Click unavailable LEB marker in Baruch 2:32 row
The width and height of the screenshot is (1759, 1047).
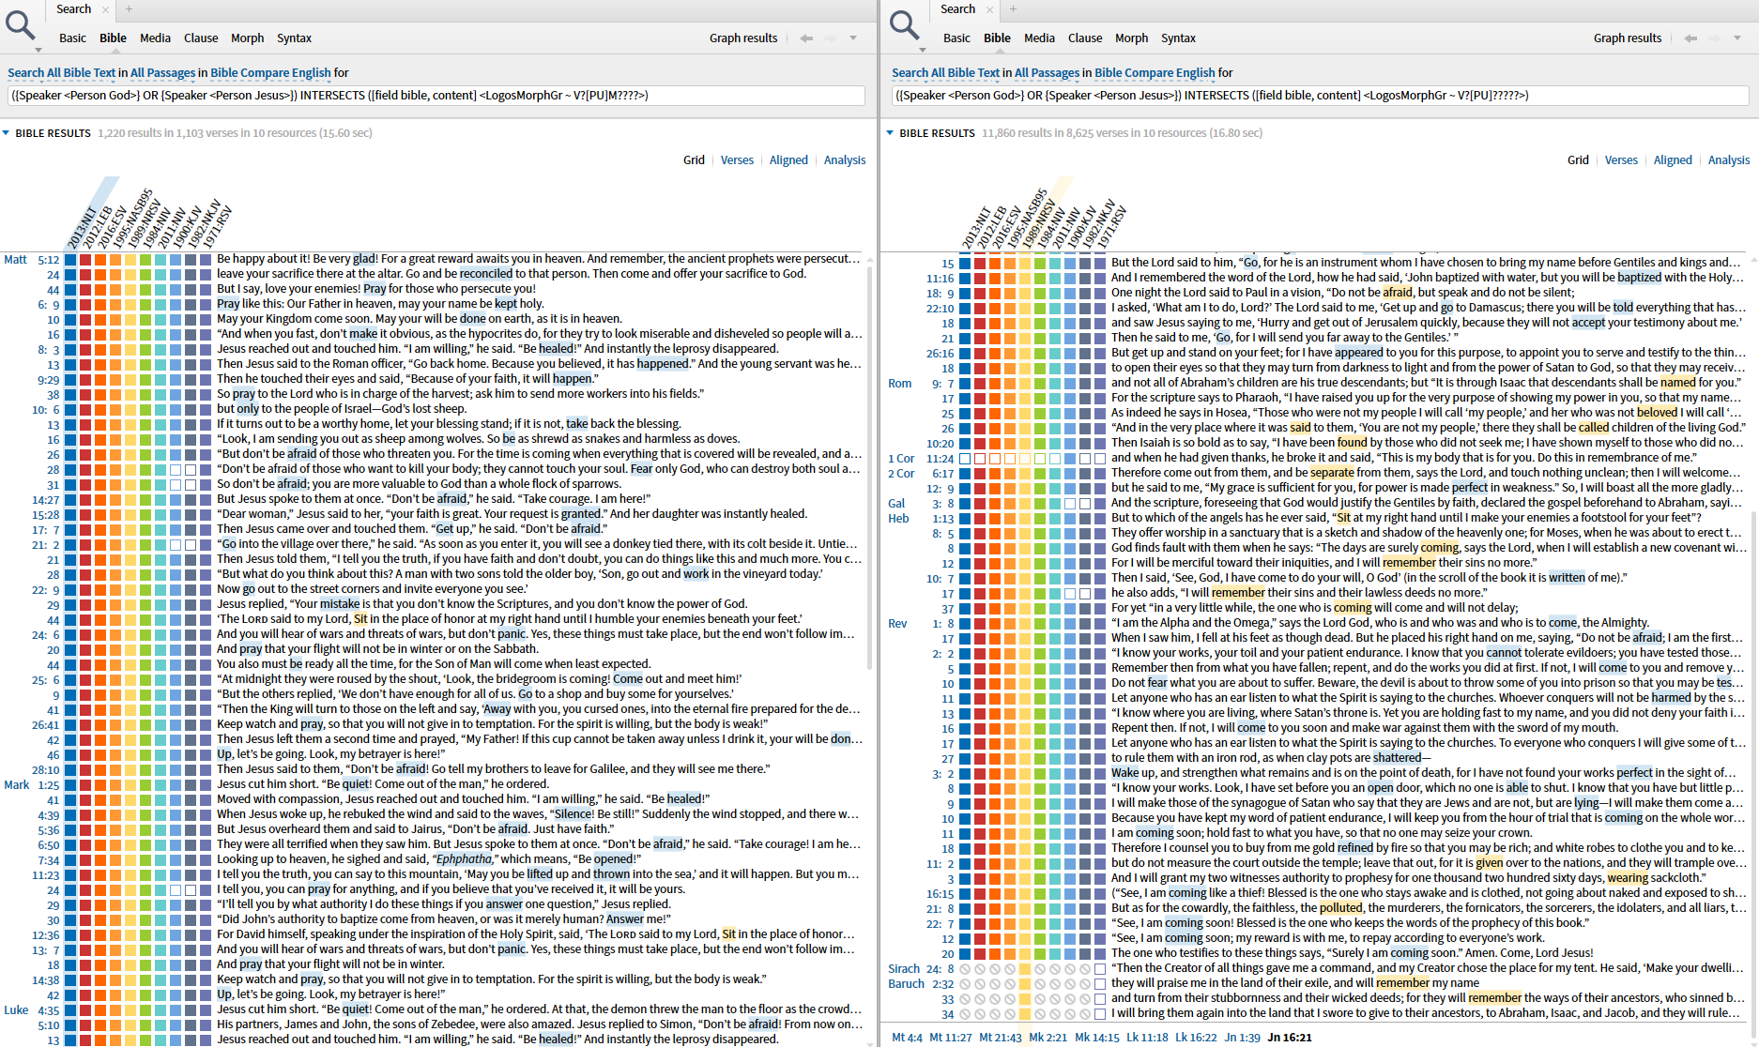click(x=980, y=984)
